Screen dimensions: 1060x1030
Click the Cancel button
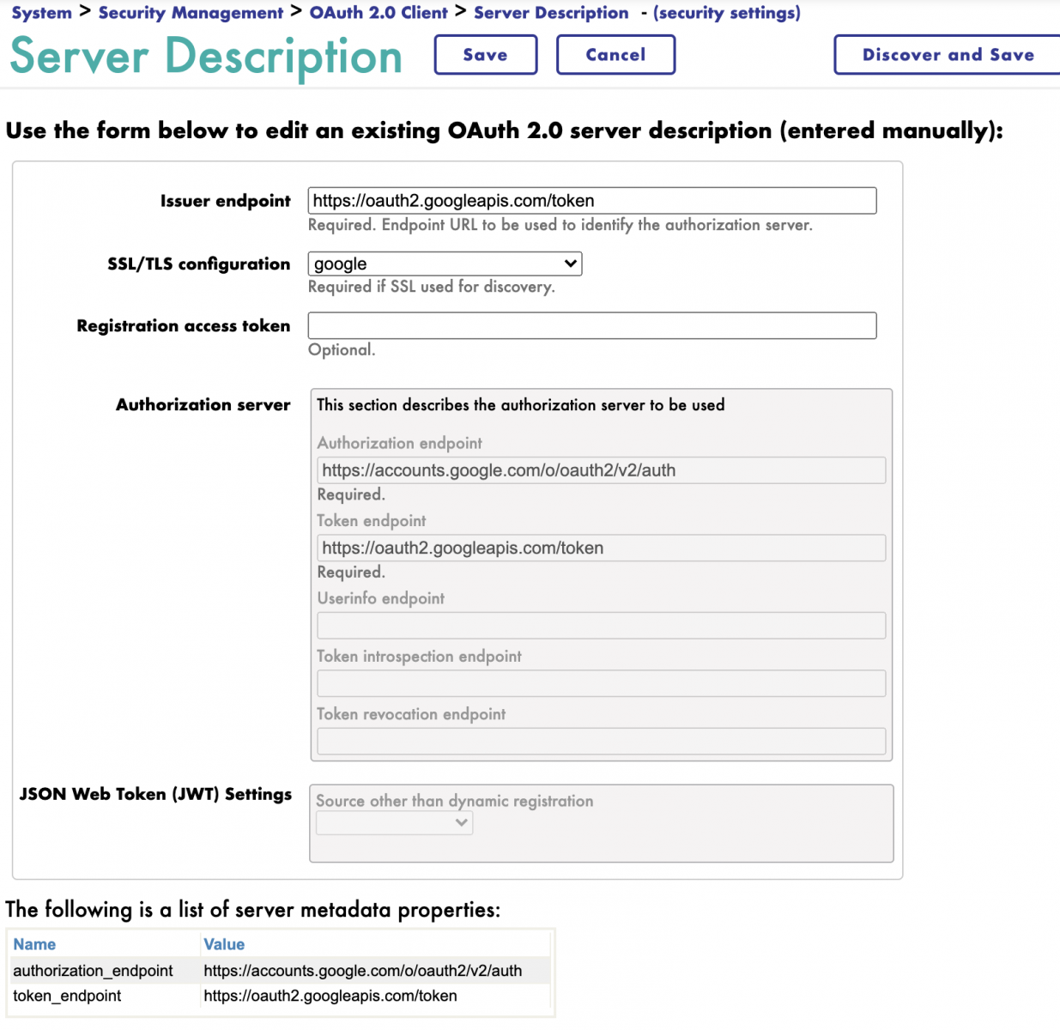pos(615,55)
